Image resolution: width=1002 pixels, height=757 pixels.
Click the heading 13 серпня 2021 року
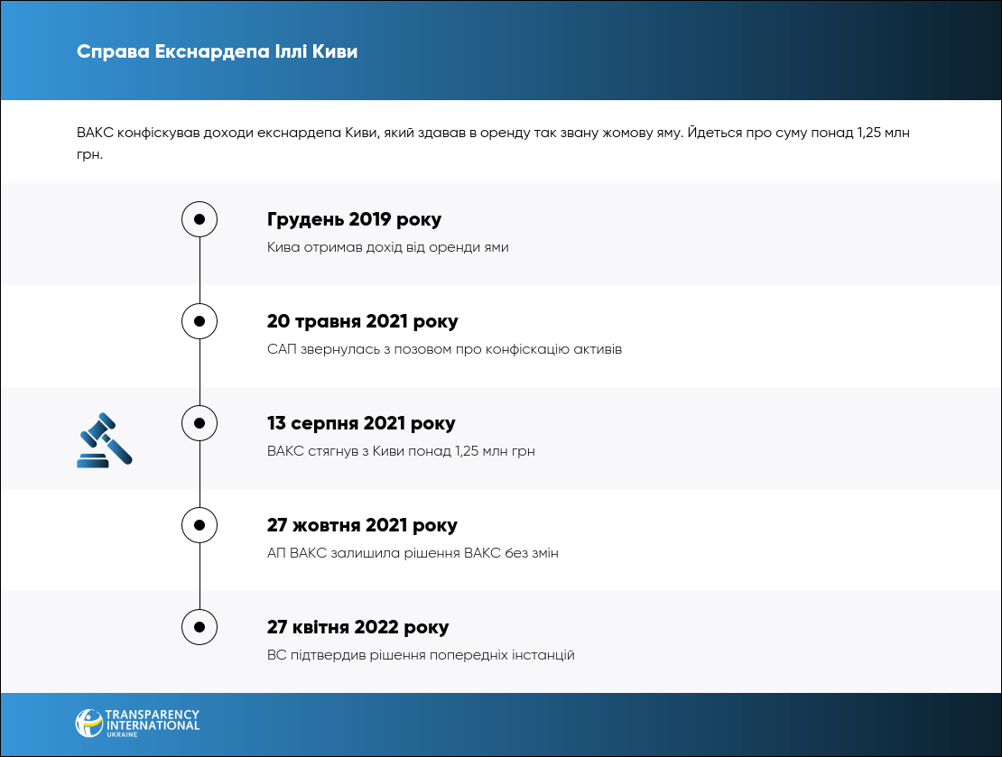click(x=361, y=424)
